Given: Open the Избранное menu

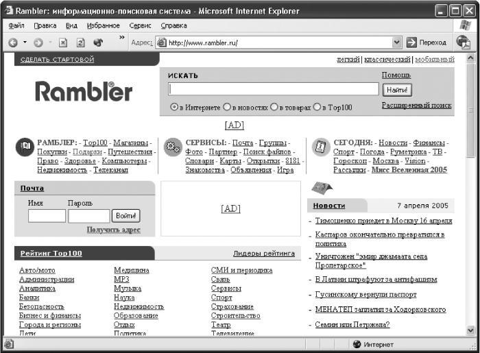Looking at the screenshot, I should (103, 25).
